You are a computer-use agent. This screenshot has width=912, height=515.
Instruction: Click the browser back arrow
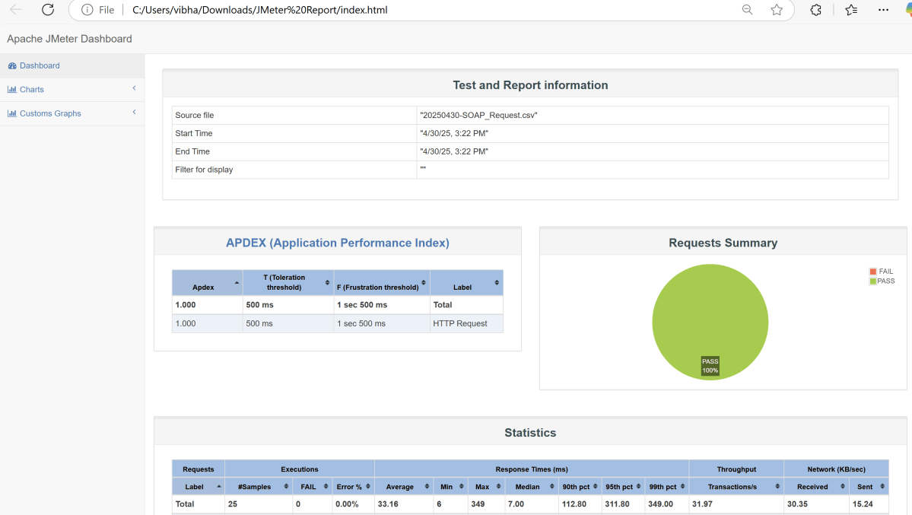(x=15, y=10)
